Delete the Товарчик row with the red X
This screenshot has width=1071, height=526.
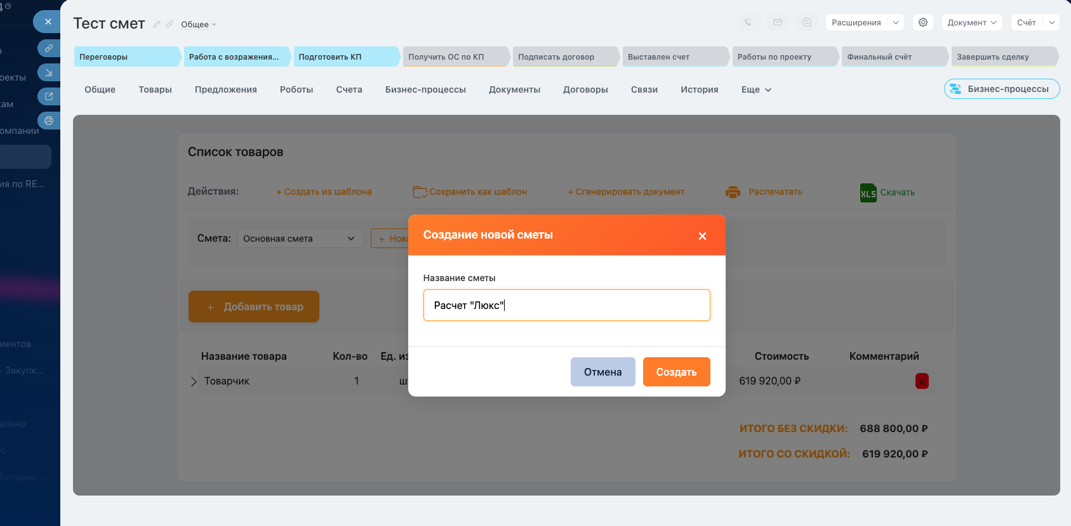(922, 381)
